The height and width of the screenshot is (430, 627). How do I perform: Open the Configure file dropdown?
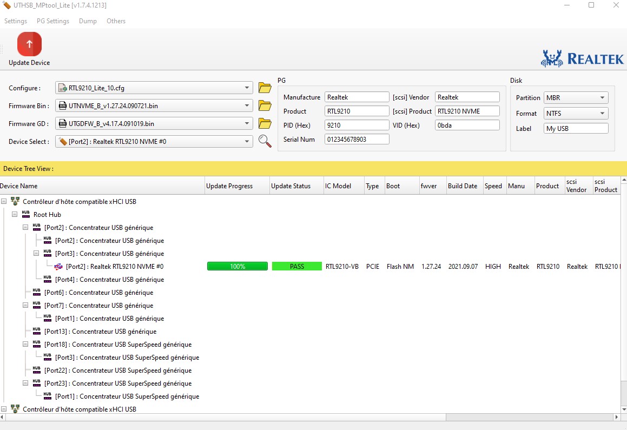pyautogui.click(x=247, y=88)
